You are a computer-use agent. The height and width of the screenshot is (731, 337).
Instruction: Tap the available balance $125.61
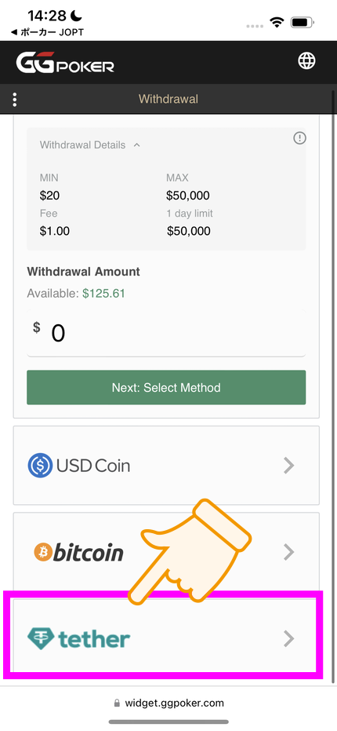coord(103,294)
